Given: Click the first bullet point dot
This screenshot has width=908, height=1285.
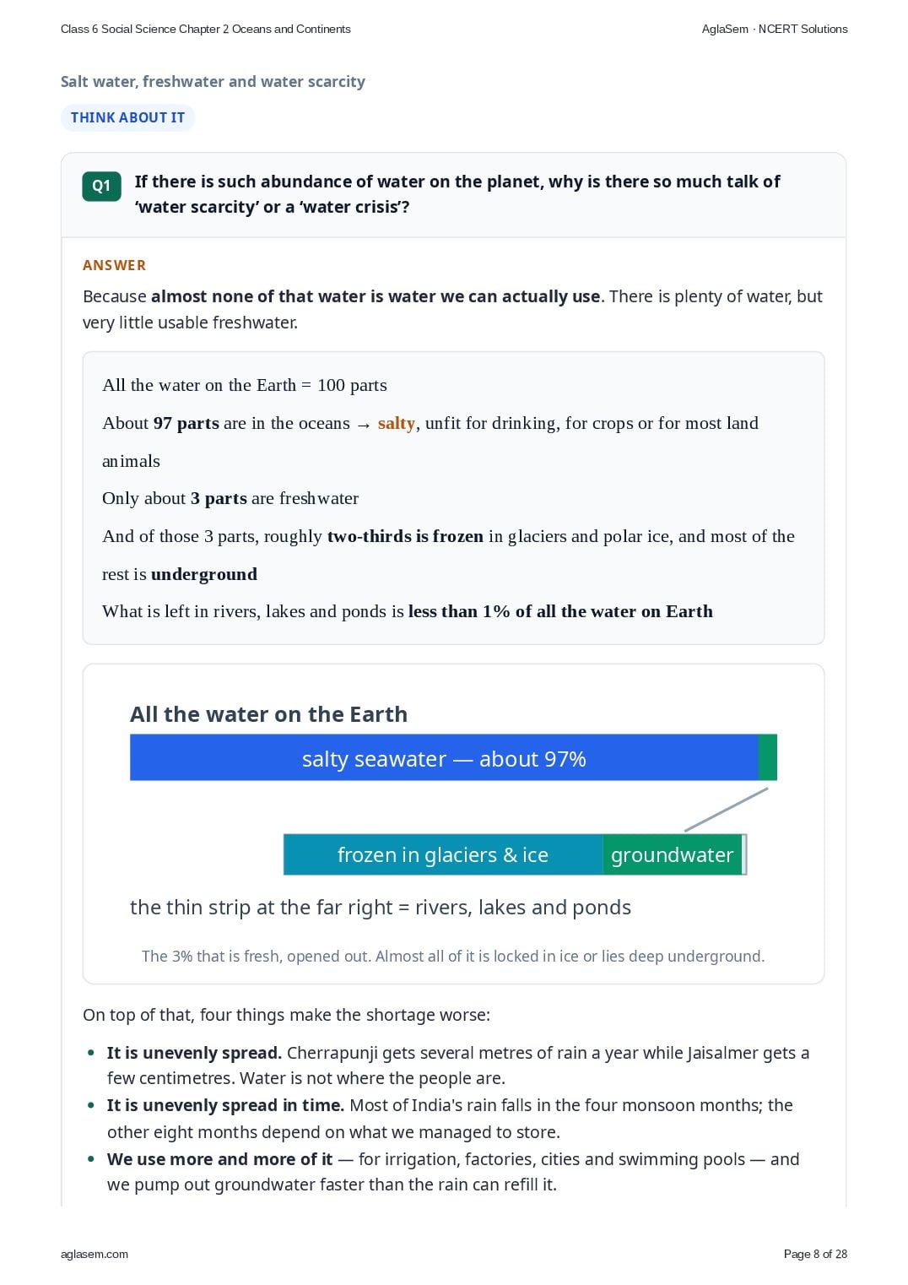Looking at the screenshot, I should (91, 1053).
